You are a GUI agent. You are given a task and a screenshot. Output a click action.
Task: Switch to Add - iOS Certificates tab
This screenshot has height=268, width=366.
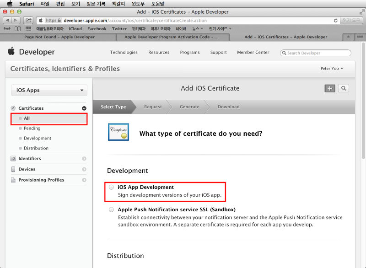click(x=285, y=37)
